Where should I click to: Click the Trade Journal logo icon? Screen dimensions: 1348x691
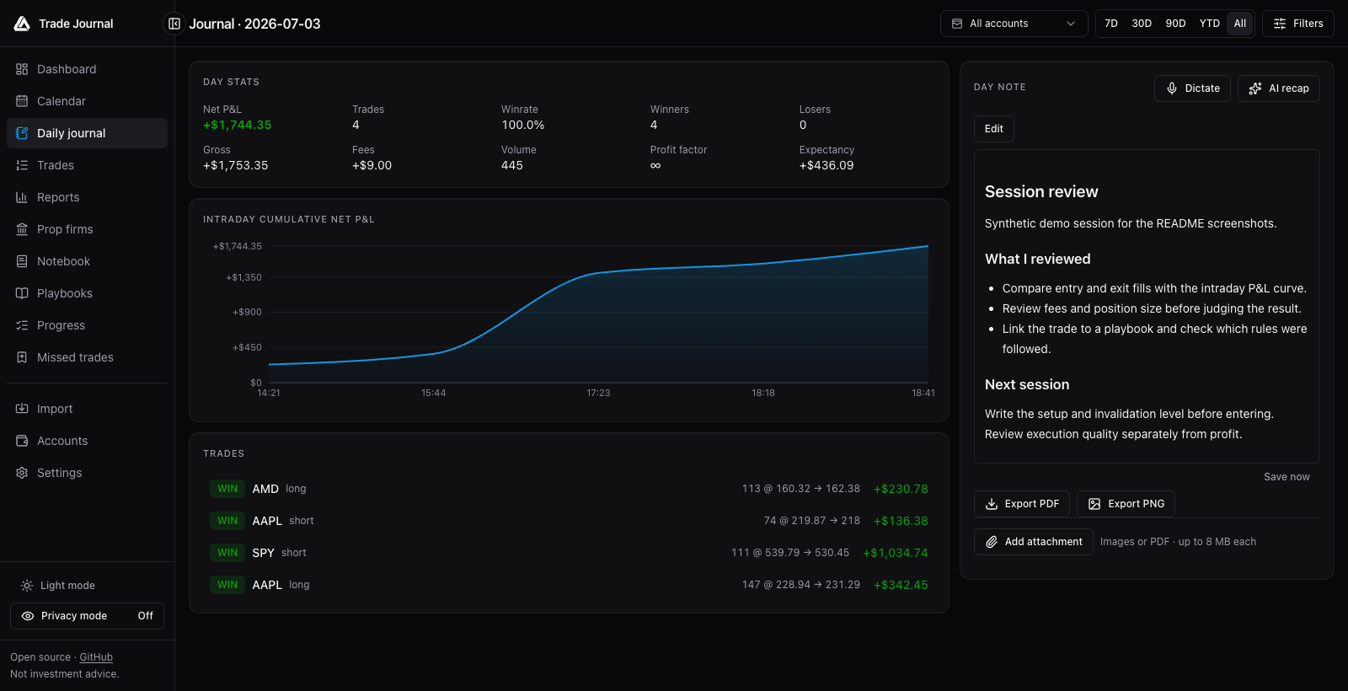[22, 24]
